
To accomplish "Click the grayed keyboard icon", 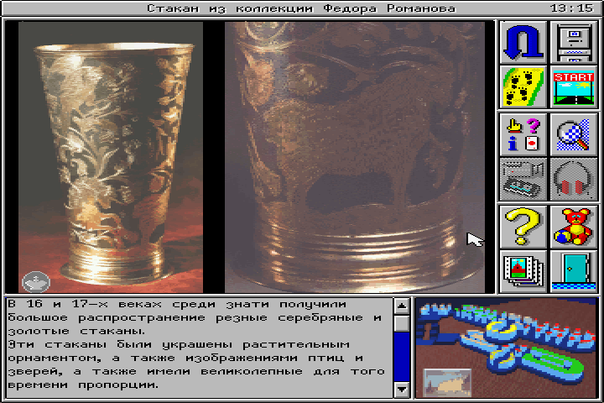I will (523, 179).
